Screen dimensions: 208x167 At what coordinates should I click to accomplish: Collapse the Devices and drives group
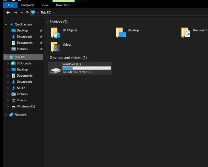click(x=47, y=58)
